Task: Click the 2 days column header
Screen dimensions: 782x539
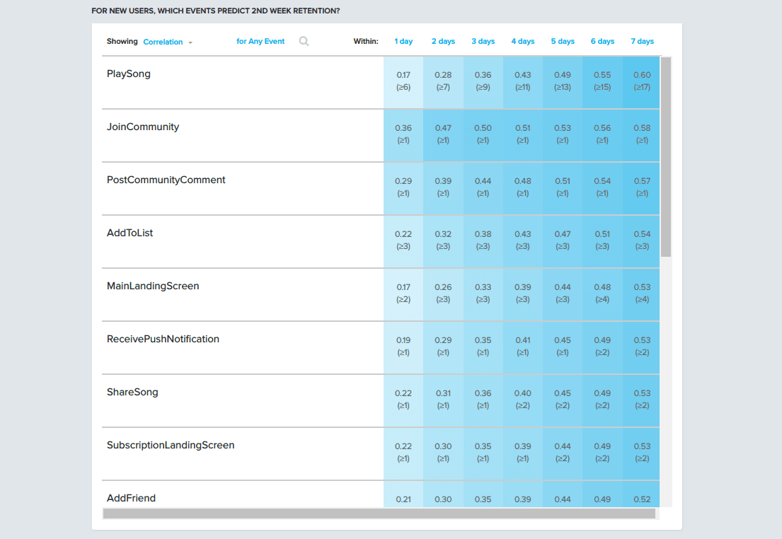Action: tap(443, 42)
